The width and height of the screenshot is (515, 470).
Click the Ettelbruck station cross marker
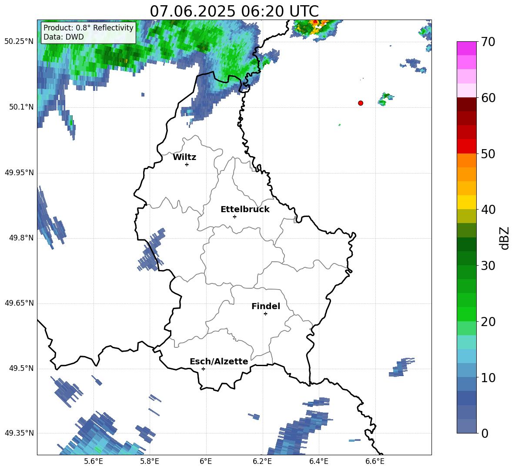tap(234, 217)
